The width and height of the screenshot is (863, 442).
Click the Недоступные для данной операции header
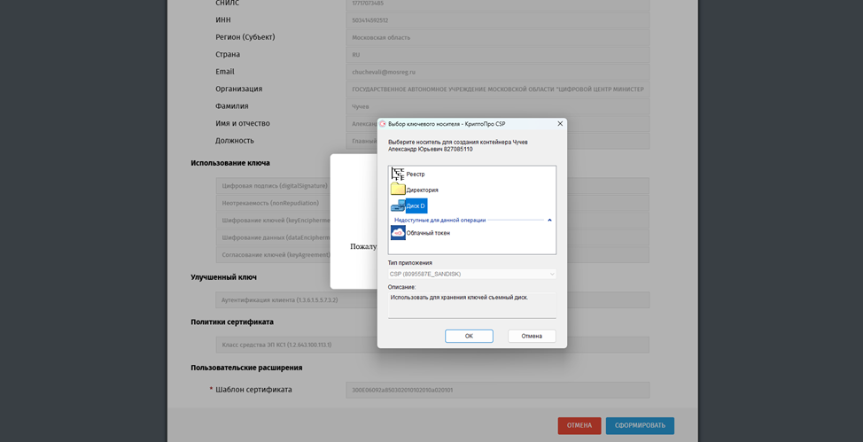[x=440, y=220]
